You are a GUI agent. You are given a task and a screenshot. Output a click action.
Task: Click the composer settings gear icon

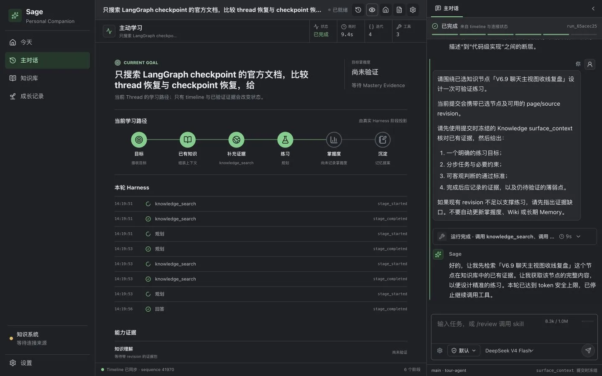(x=440, y=351)
